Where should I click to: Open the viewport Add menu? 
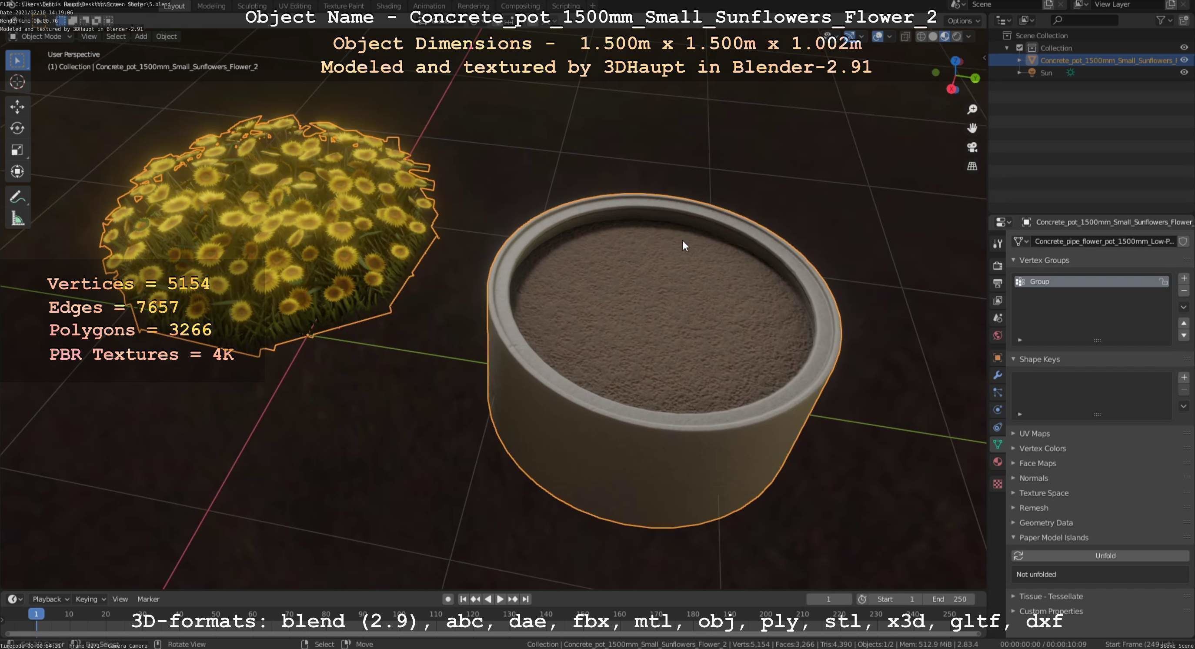click(x=141, y=36)
